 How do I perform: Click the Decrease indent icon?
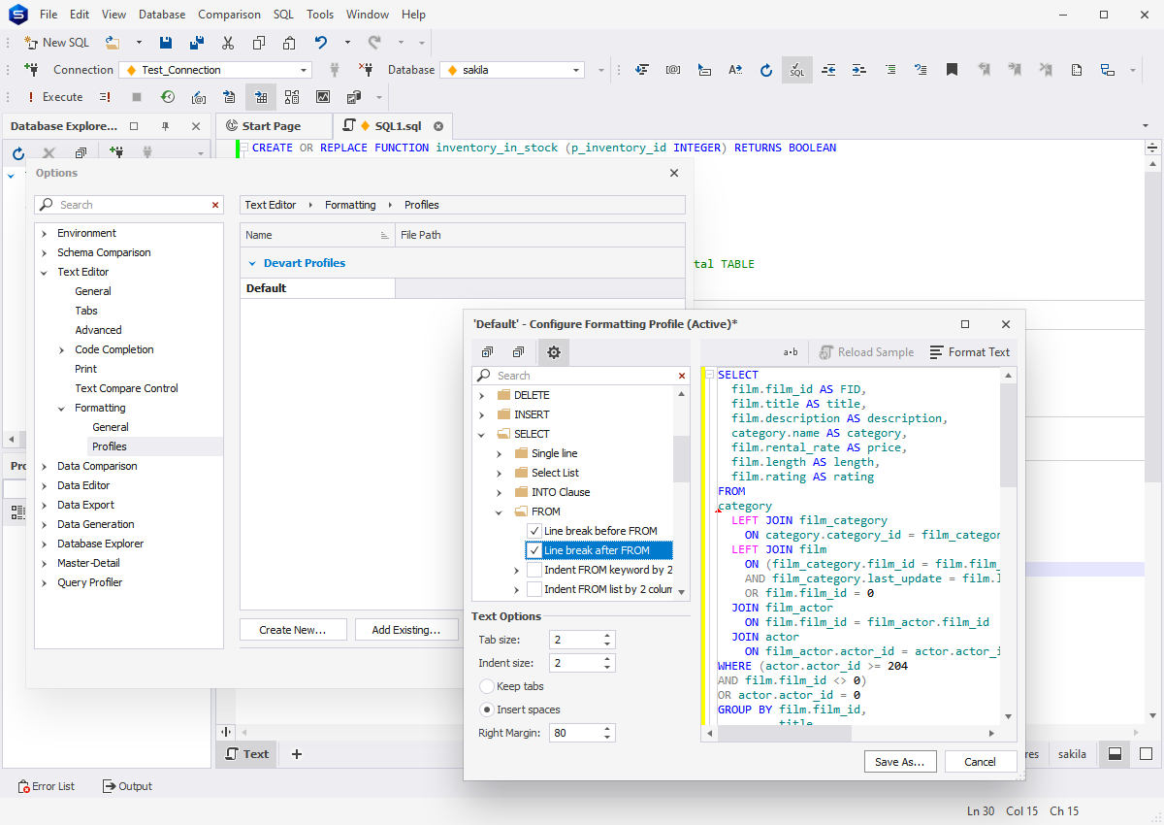[x=827, y=70]
